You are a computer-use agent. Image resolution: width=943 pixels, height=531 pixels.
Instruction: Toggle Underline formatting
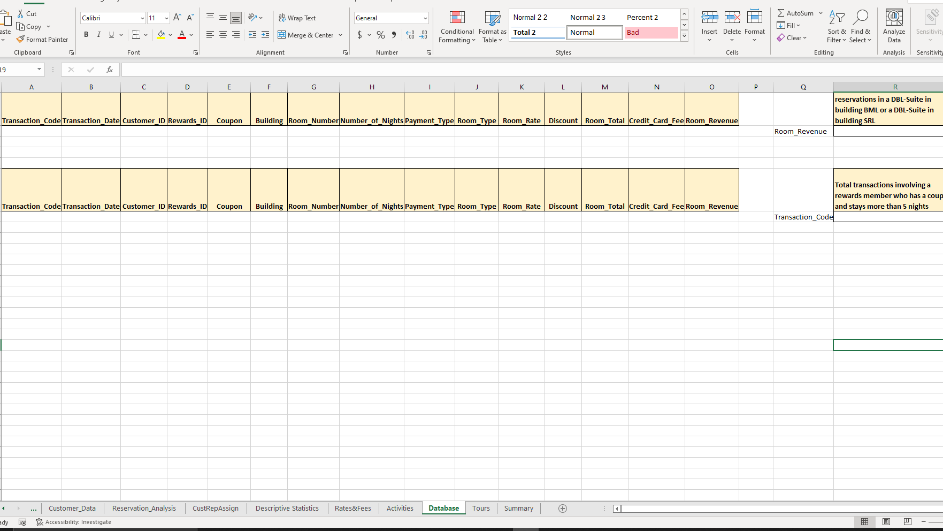click(x=111, y=35)
